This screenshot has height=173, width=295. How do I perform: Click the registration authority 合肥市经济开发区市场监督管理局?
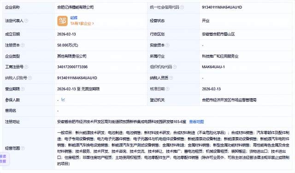click(x=229, y=100)
